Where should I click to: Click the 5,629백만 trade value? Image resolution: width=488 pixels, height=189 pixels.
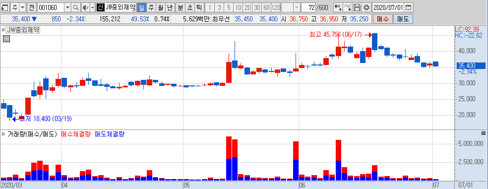tap(196, 19)
